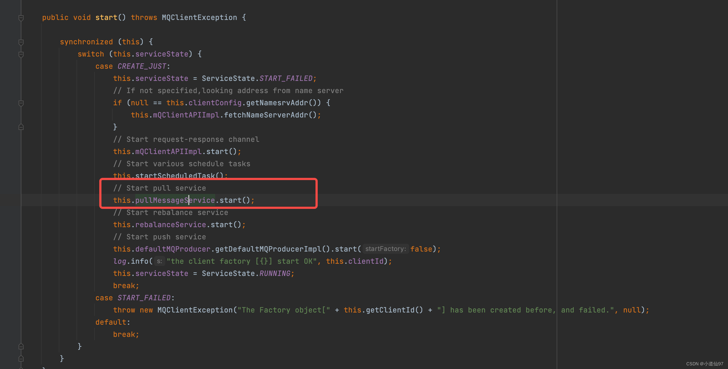Click the comment "// Start request-response channel"
This screenshot has height=369, width=728.
pos(186,139)
